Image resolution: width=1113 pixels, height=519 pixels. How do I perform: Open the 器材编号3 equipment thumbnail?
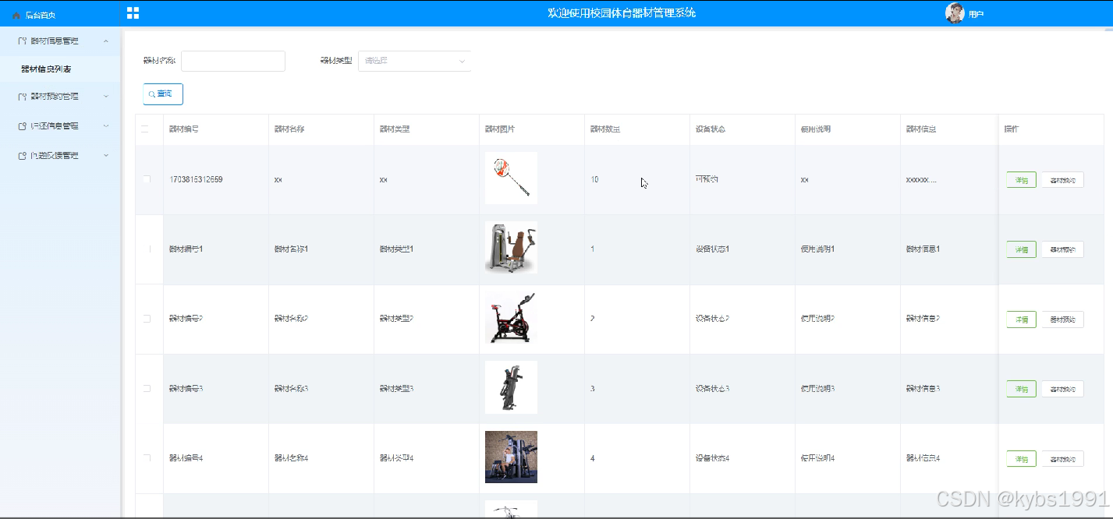click(x=511, y=387)
